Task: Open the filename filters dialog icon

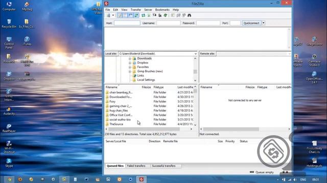Action: 173,15
